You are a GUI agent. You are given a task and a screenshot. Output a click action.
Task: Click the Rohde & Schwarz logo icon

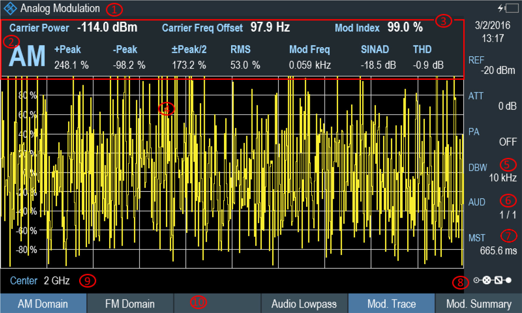point(10,8)
